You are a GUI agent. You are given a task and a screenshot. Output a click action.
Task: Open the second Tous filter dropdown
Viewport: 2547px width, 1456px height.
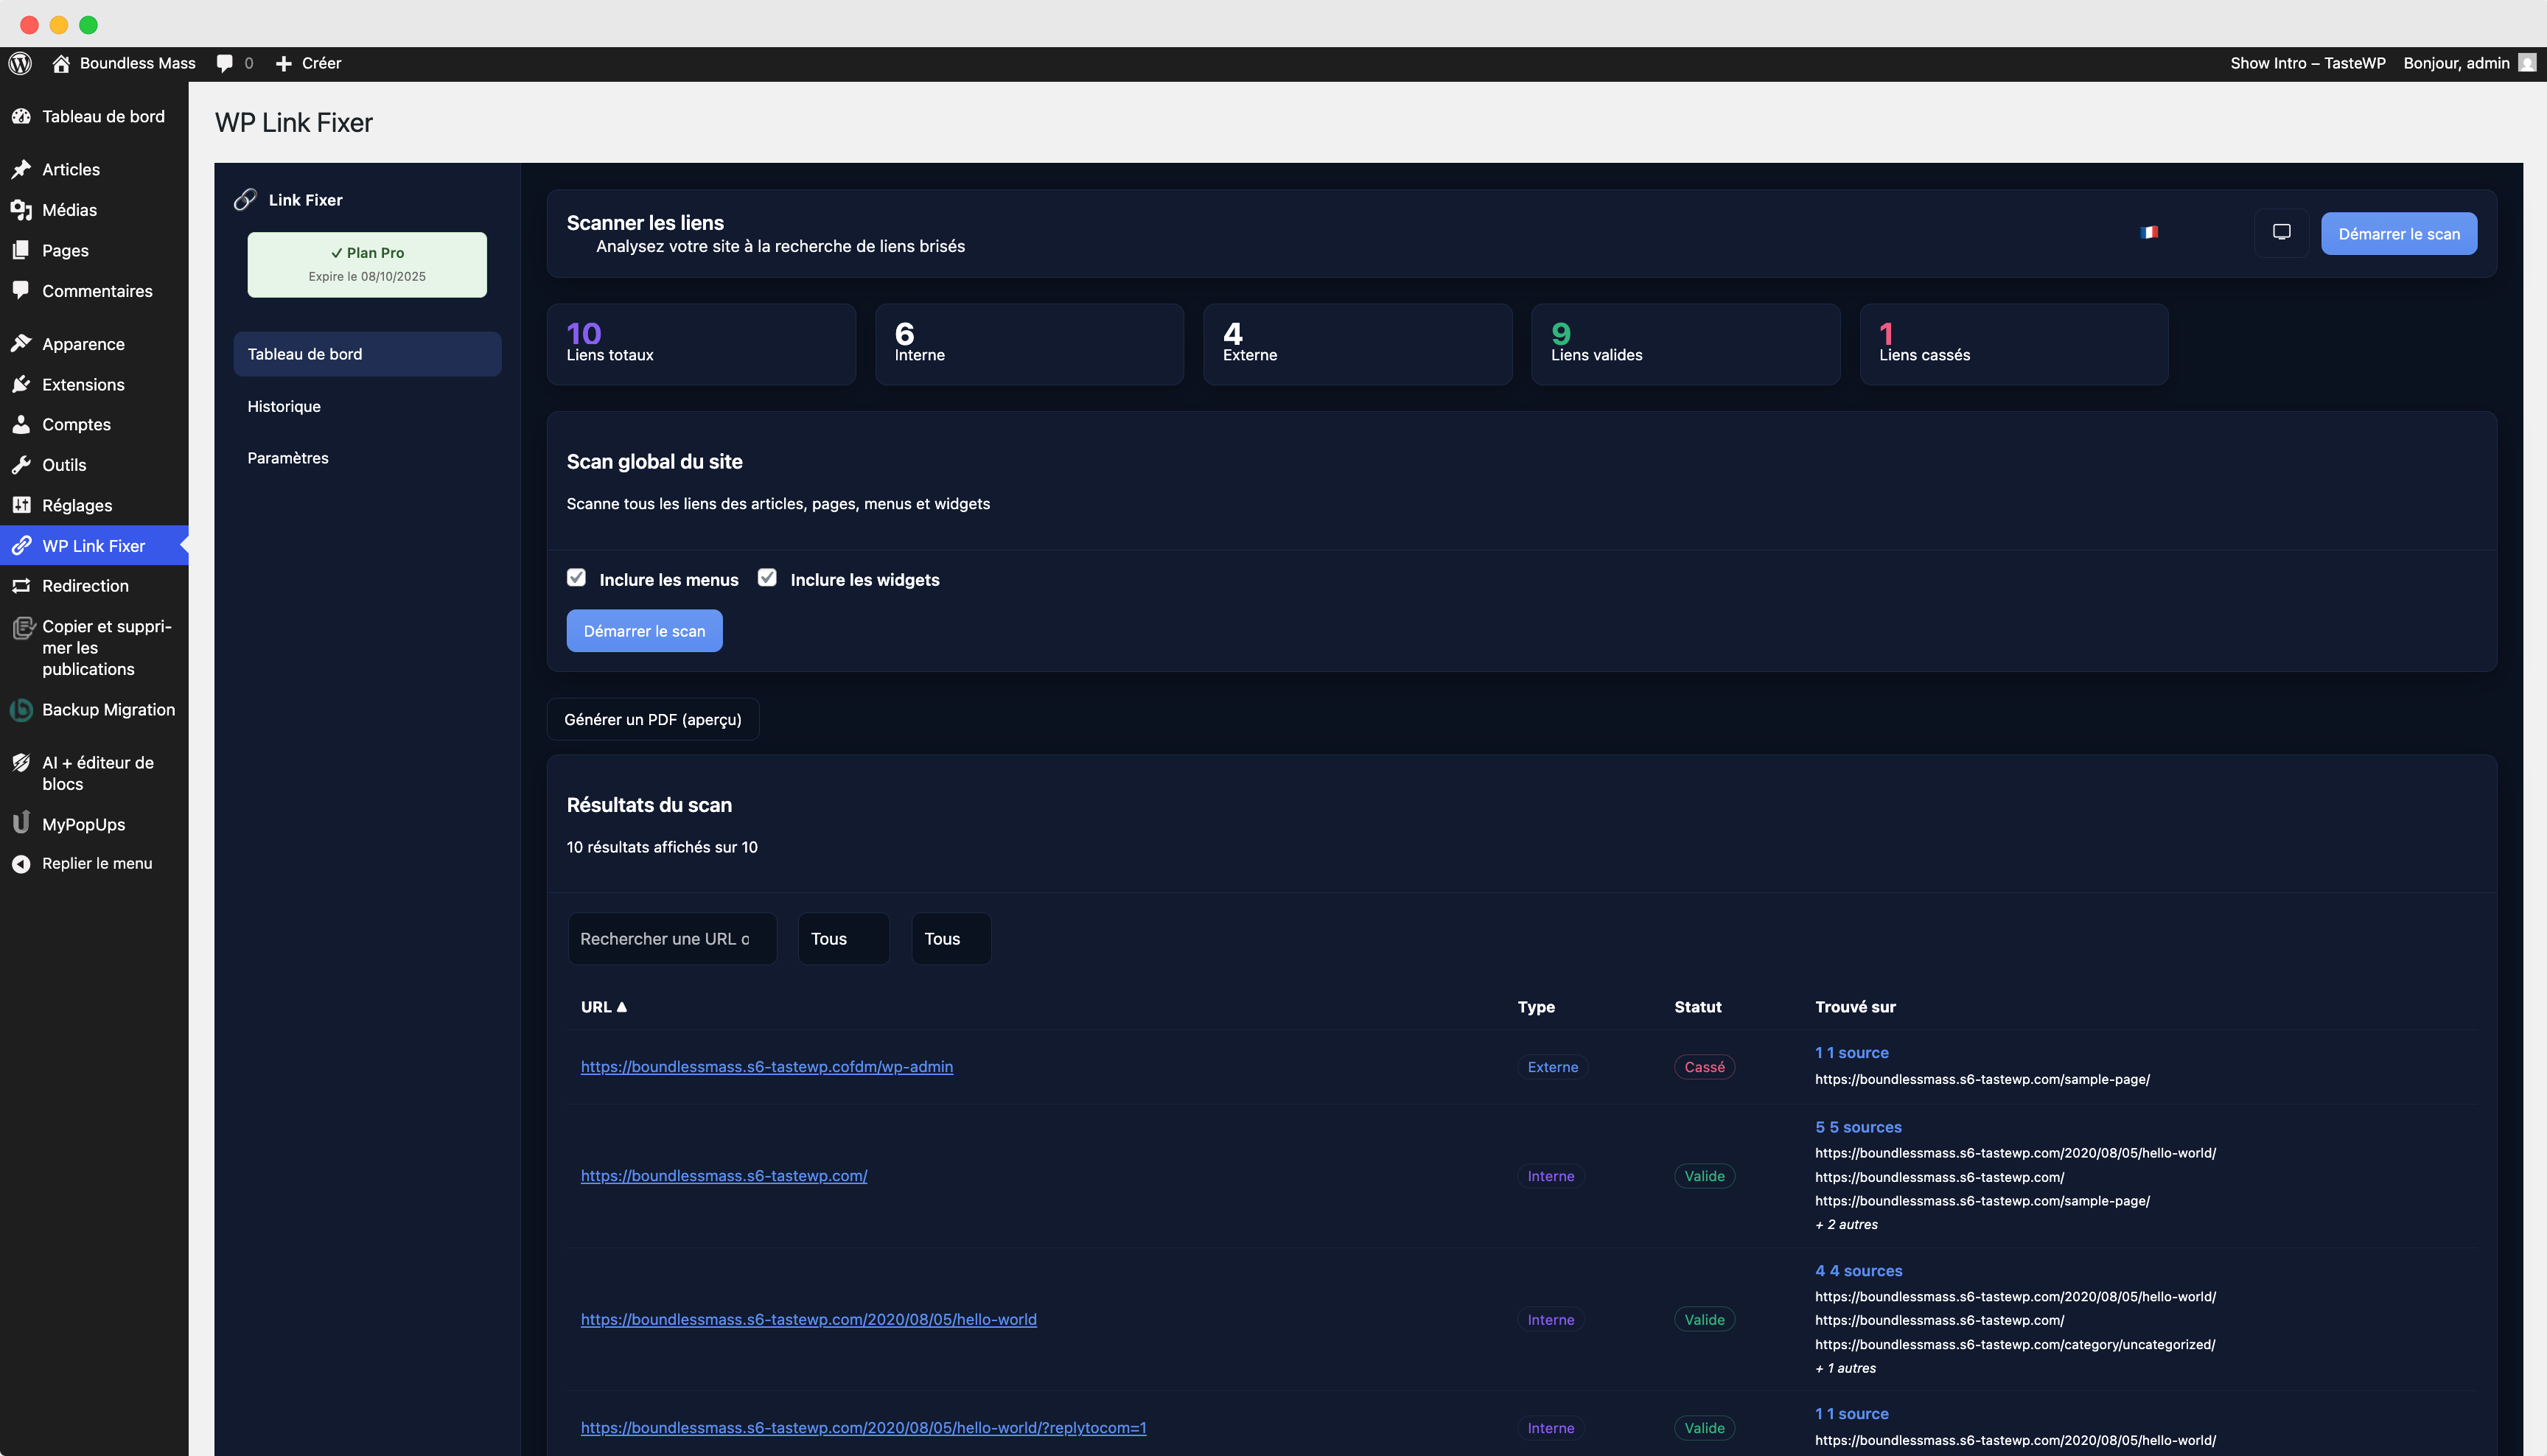(950, 939)
